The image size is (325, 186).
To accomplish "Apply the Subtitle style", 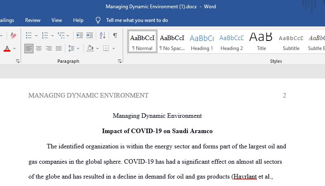I will pos(291,41).
